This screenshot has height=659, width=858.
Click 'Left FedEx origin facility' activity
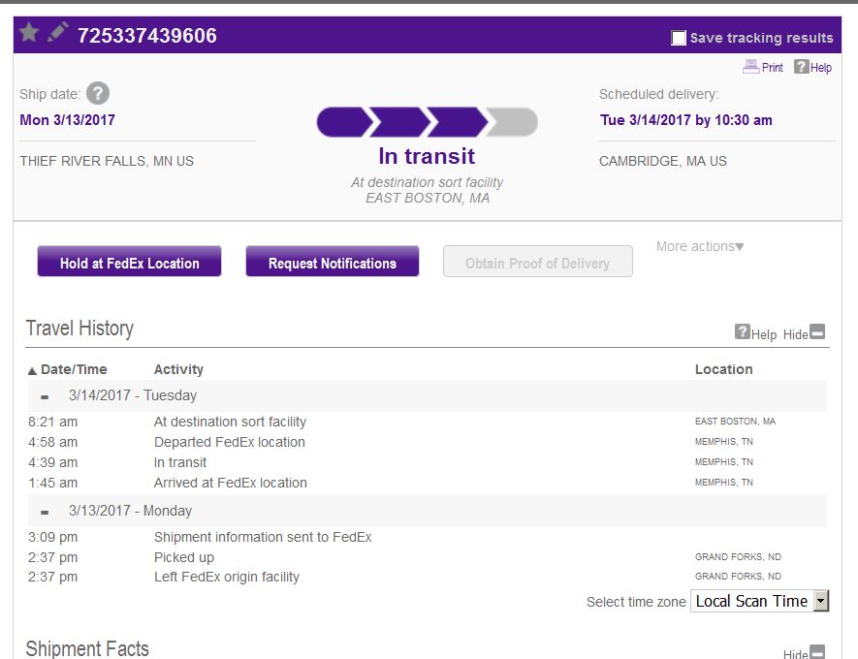(x=227, y=577)
